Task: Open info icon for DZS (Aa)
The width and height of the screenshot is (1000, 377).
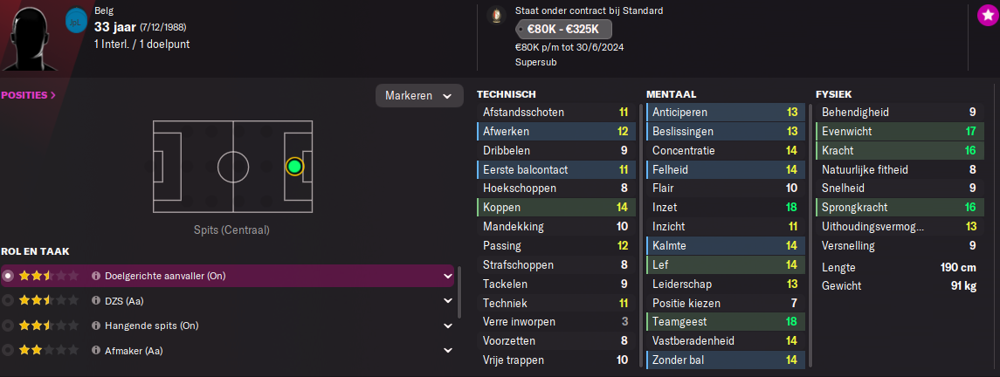Action: tap(96, 300)
